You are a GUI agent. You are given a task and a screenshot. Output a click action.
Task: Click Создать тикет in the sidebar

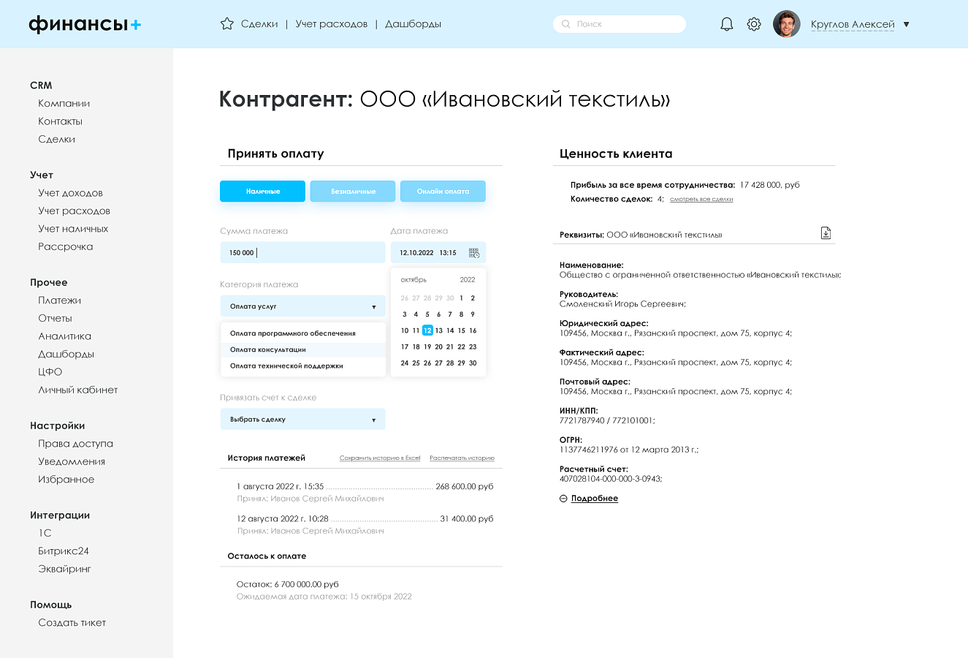click(x=72, y=623)
